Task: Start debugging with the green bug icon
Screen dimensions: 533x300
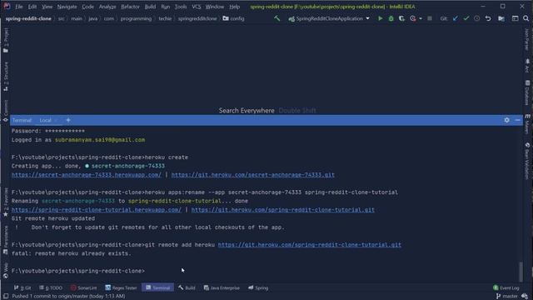Action: pos(391,18)
